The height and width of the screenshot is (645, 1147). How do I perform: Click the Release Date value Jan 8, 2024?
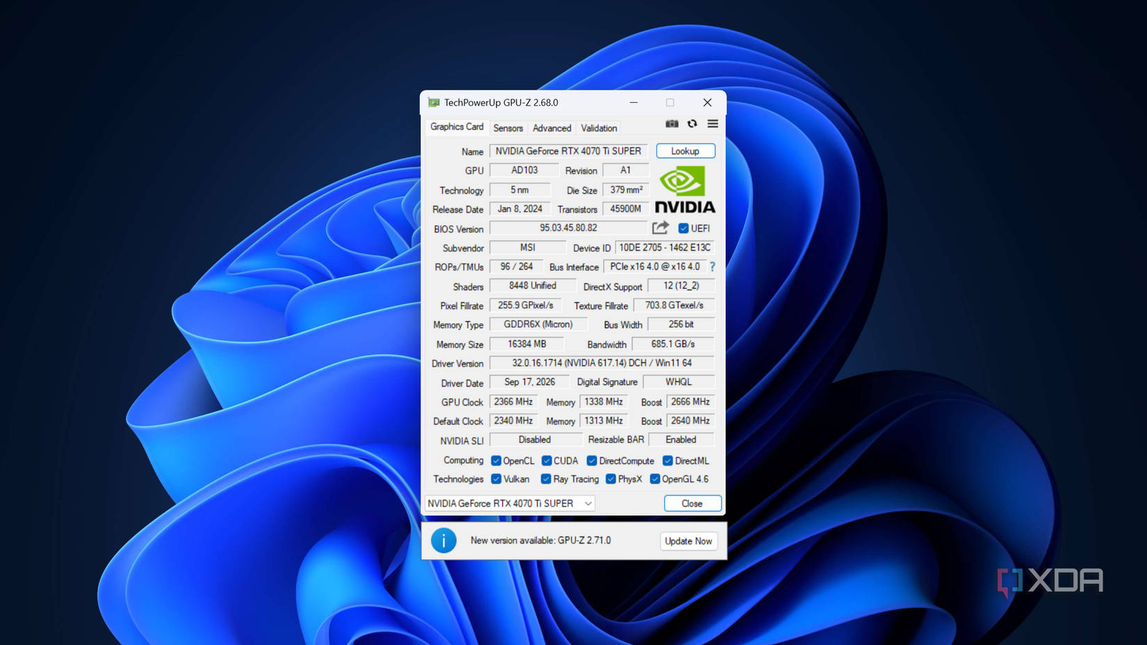pos(520,209)
